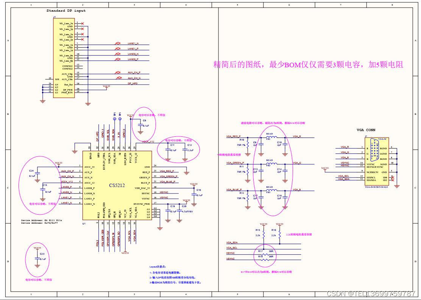Click the J1 designator above the DP connector
This screenshot has width=421, height=300.
pyautogui.click(x=55, y=17)
